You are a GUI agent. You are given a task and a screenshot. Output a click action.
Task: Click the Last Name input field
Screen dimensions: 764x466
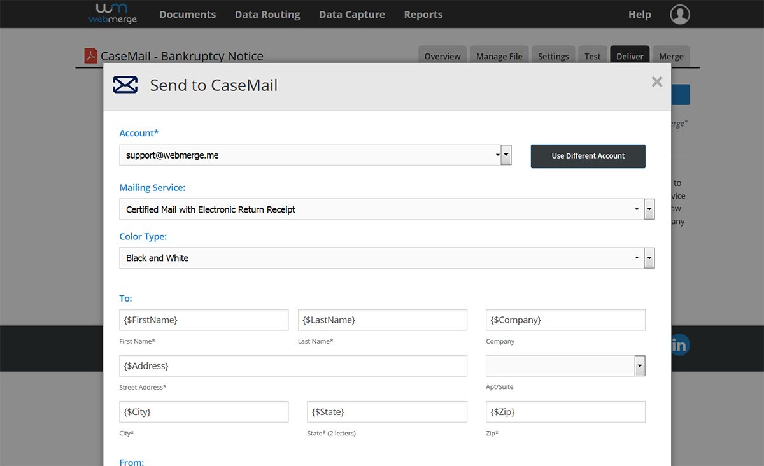(383, 320)
